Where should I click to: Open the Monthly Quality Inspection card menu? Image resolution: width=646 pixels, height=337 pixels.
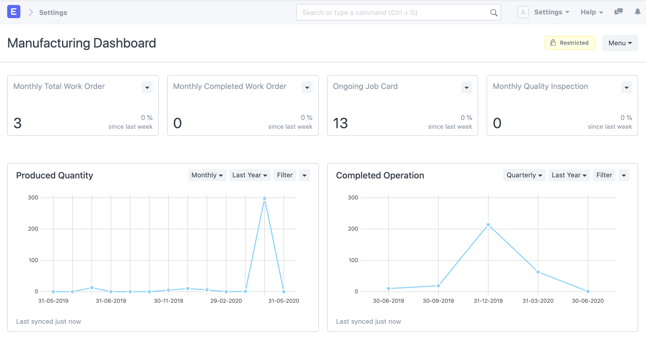pos(627,87)
